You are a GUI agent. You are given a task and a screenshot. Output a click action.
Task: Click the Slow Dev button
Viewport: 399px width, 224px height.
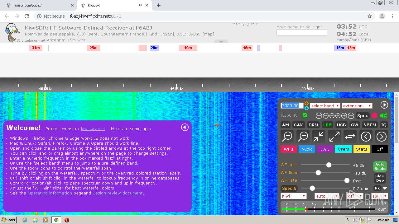click(380, 178)
